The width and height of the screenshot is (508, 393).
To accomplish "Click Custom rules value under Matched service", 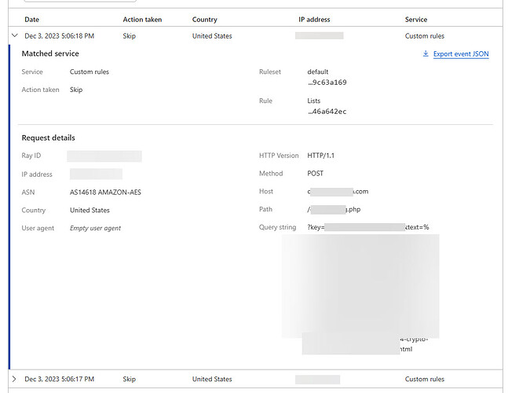I will [x=90, y=72].
